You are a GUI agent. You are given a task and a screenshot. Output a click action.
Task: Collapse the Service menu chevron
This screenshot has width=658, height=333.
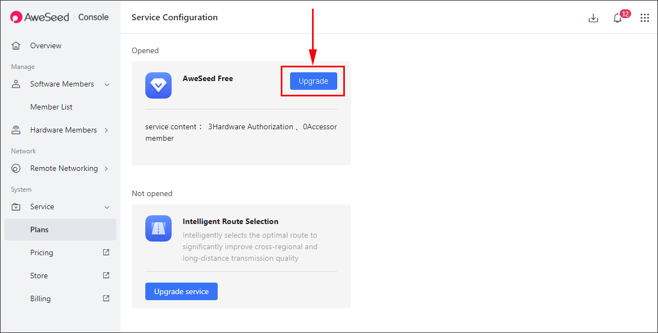coord(107,207)
